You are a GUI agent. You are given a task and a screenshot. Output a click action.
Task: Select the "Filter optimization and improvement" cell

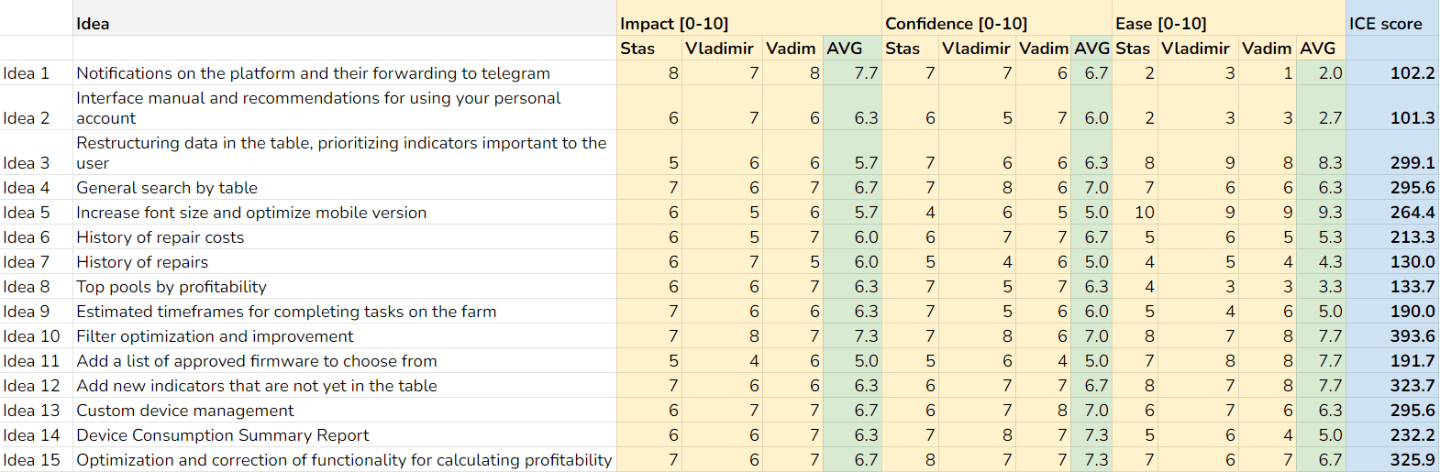click(x=215, y=336)
